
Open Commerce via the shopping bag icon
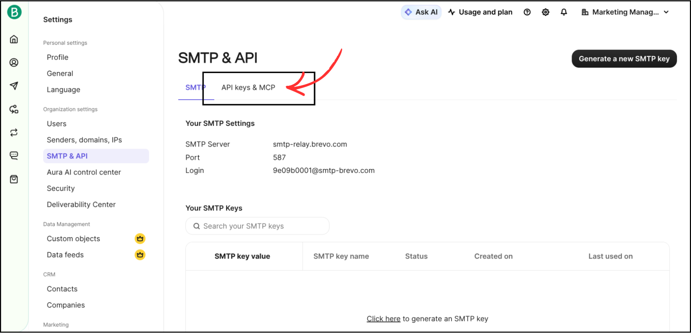click(x=13, y=179)
